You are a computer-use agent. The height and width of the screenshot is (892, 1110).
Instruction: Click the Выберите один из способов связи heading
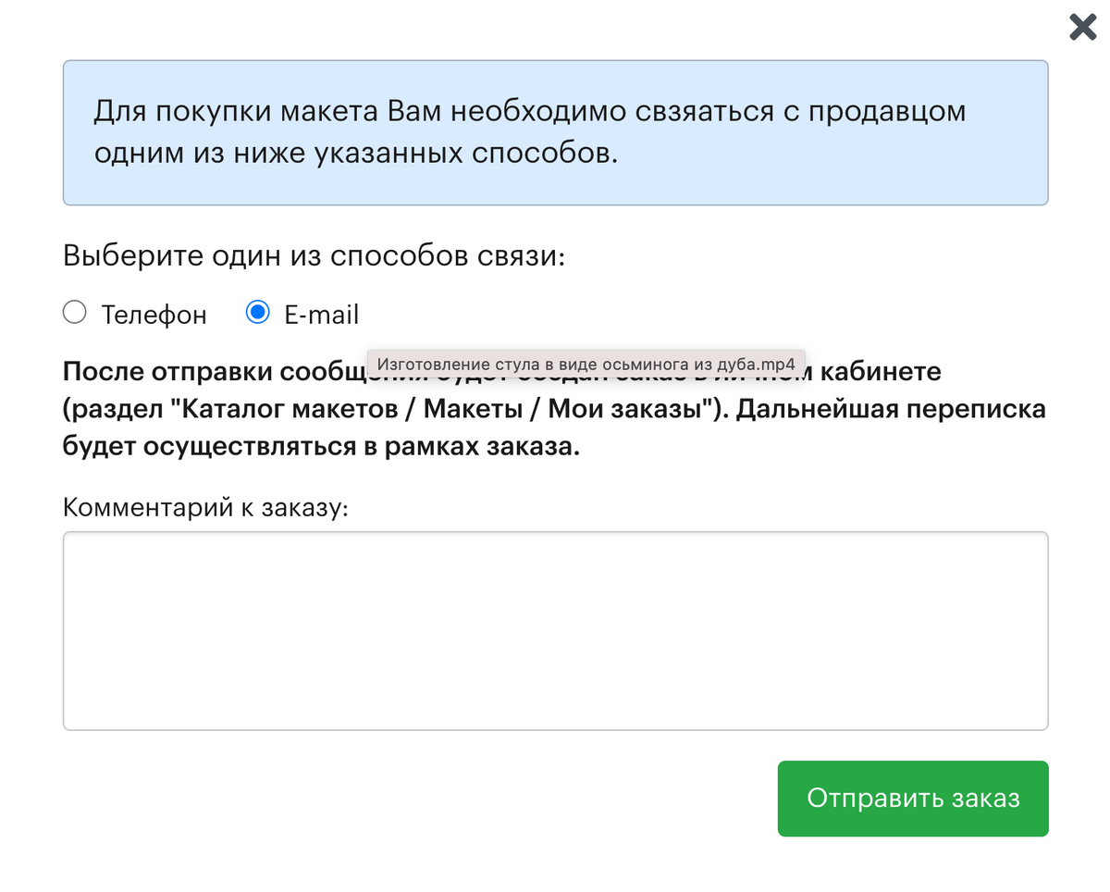pyautogui.click(x=314, y=255)
